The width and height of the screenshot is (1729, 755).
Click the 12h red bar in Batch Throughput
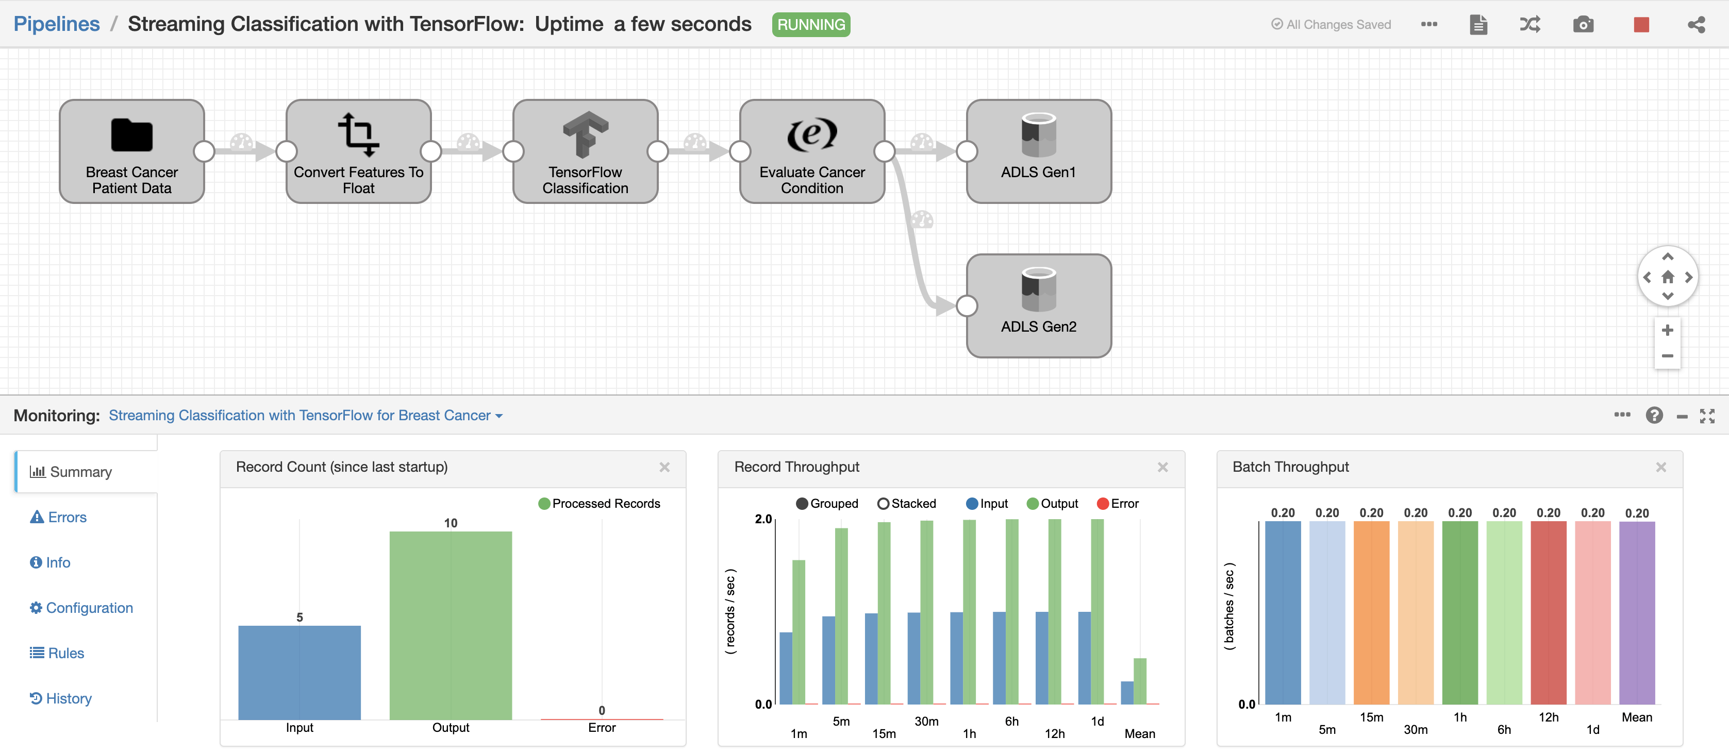[x=1549, y=613]
